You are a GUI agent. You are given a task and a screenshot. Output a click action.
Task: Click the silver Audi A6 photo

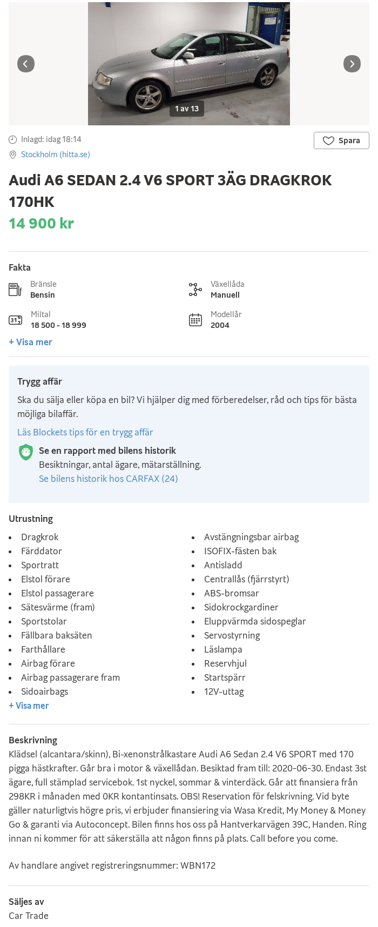click(189, 63)
